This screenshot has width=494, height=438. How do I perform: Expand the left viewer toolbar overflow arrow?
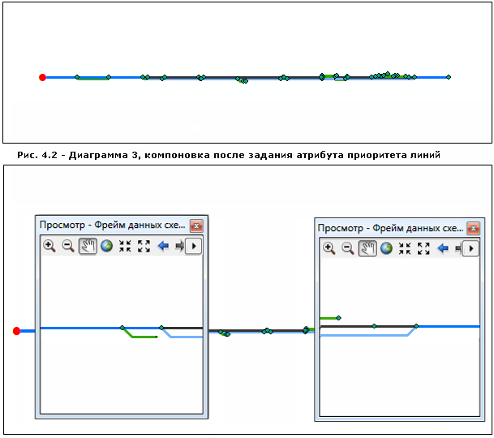click(194, 246)
